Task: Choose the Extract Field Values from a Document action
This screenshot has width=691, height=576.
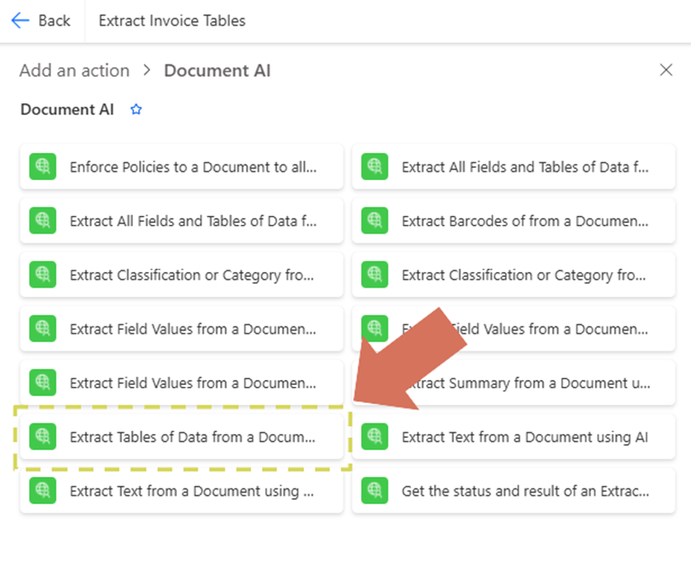Action: 182,328
